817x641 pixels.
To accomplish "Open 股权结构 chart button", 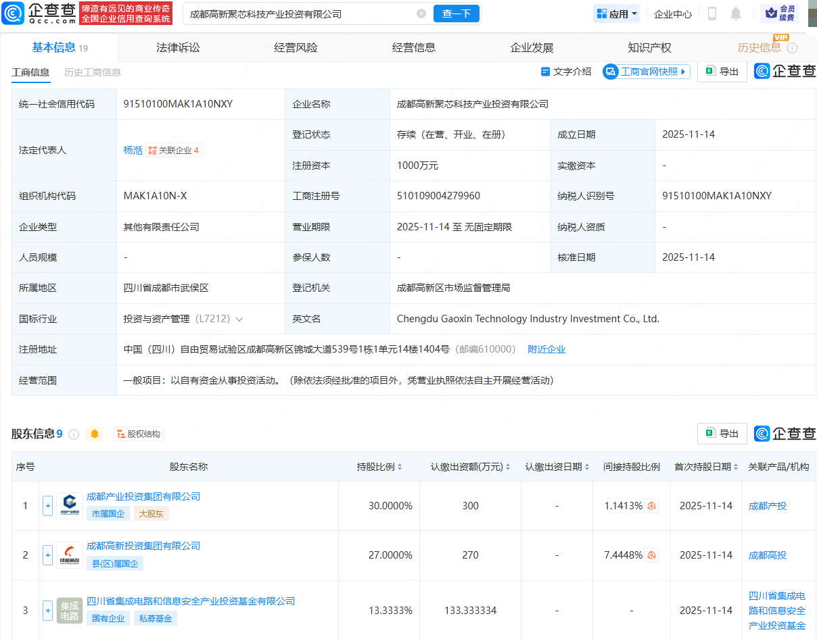I will (x=139, y=434).
